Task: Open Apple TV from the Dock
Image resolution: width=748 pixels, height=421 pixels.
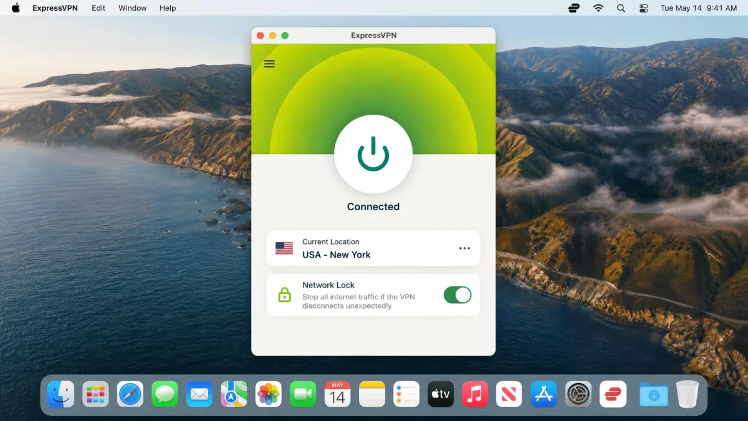Action: pos(441,394)
